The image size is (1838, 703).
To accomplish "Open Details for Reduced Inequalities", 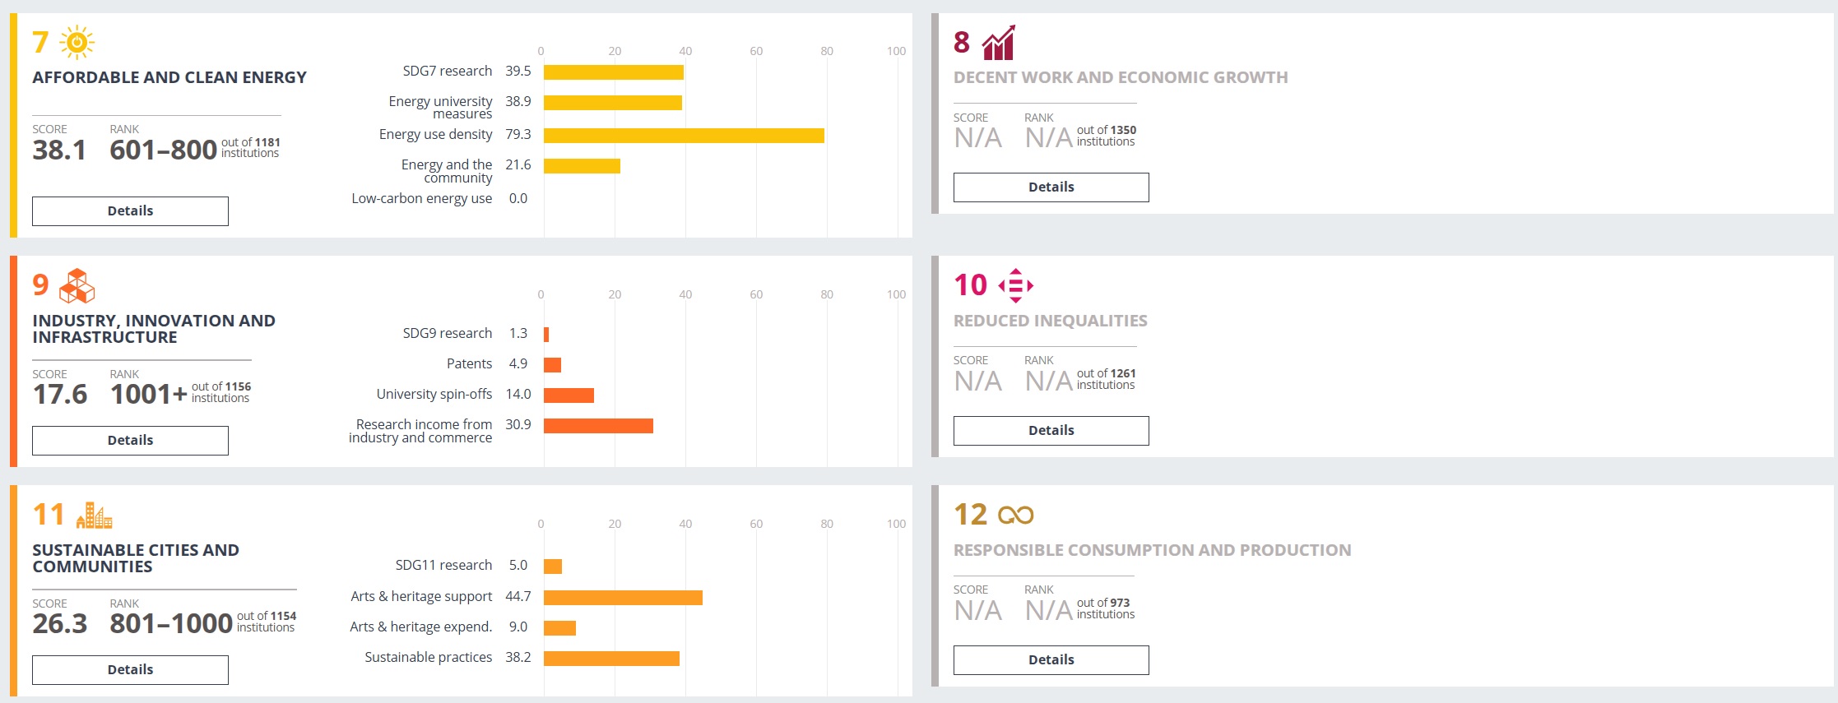I will point(1051,430).
